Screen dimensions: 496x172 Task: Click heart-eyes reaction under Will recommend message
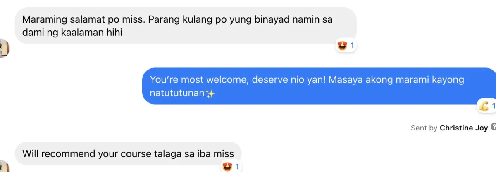(227, 167)
